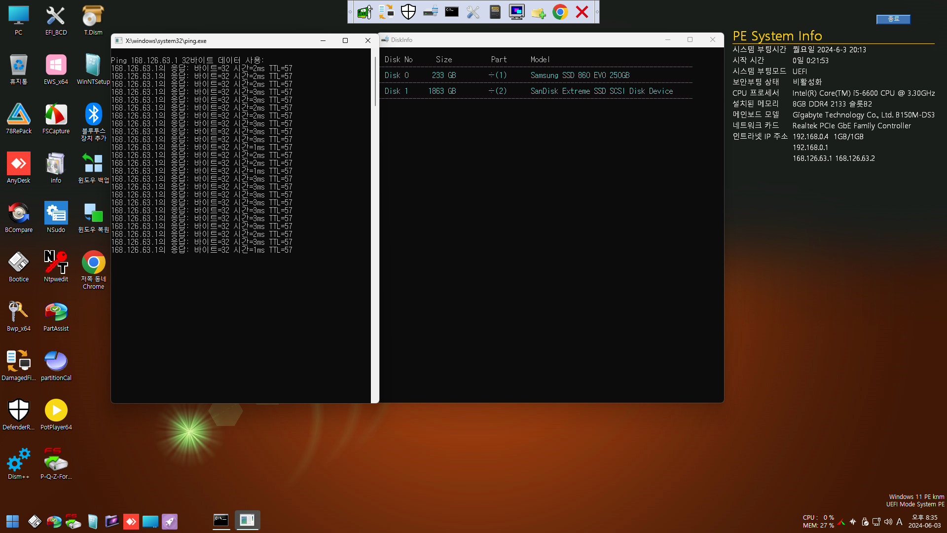The height and width of the screenshot is (533, 947).
Task: Launch 78RePack desktop icon
Action: pos(19,119)
